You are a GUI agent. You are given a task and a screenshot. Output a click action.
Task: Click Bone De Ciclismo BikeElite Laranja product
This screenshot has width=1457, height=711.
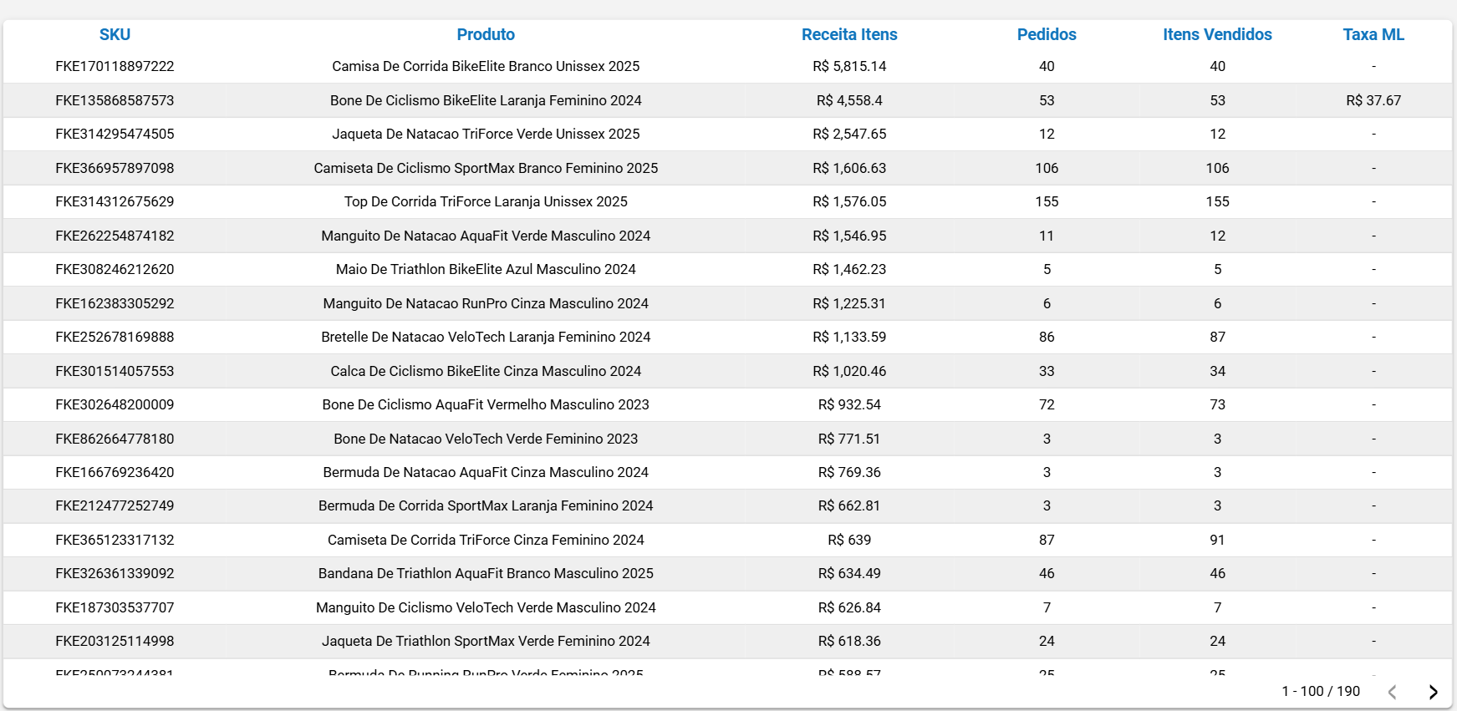[485, 100]
